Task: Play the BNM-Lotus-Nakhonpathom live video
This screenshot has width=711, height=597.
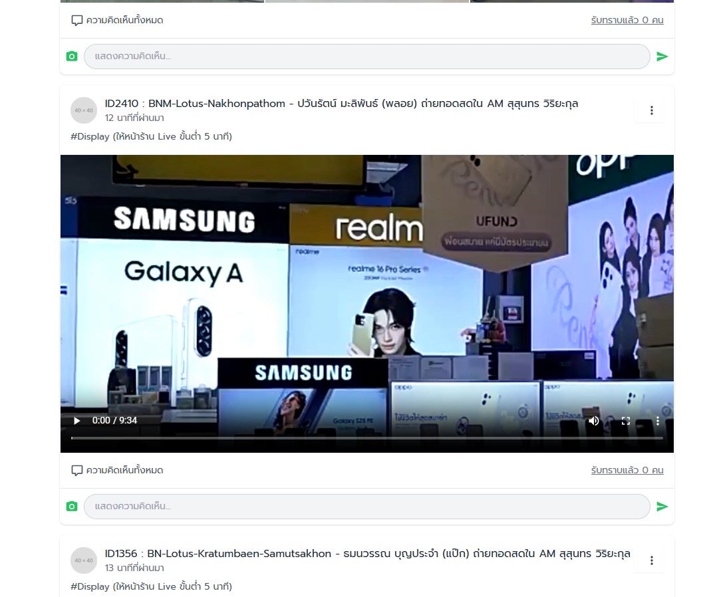Action: coord(77,421)
